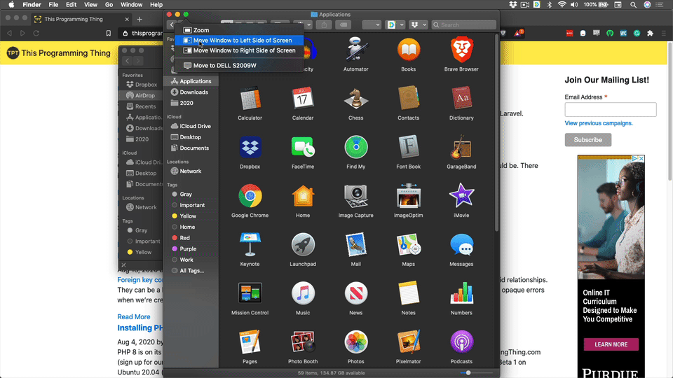This screenshot has height=378, width=673.
Task: Select the Chess app icon
Action: [355, 99]
